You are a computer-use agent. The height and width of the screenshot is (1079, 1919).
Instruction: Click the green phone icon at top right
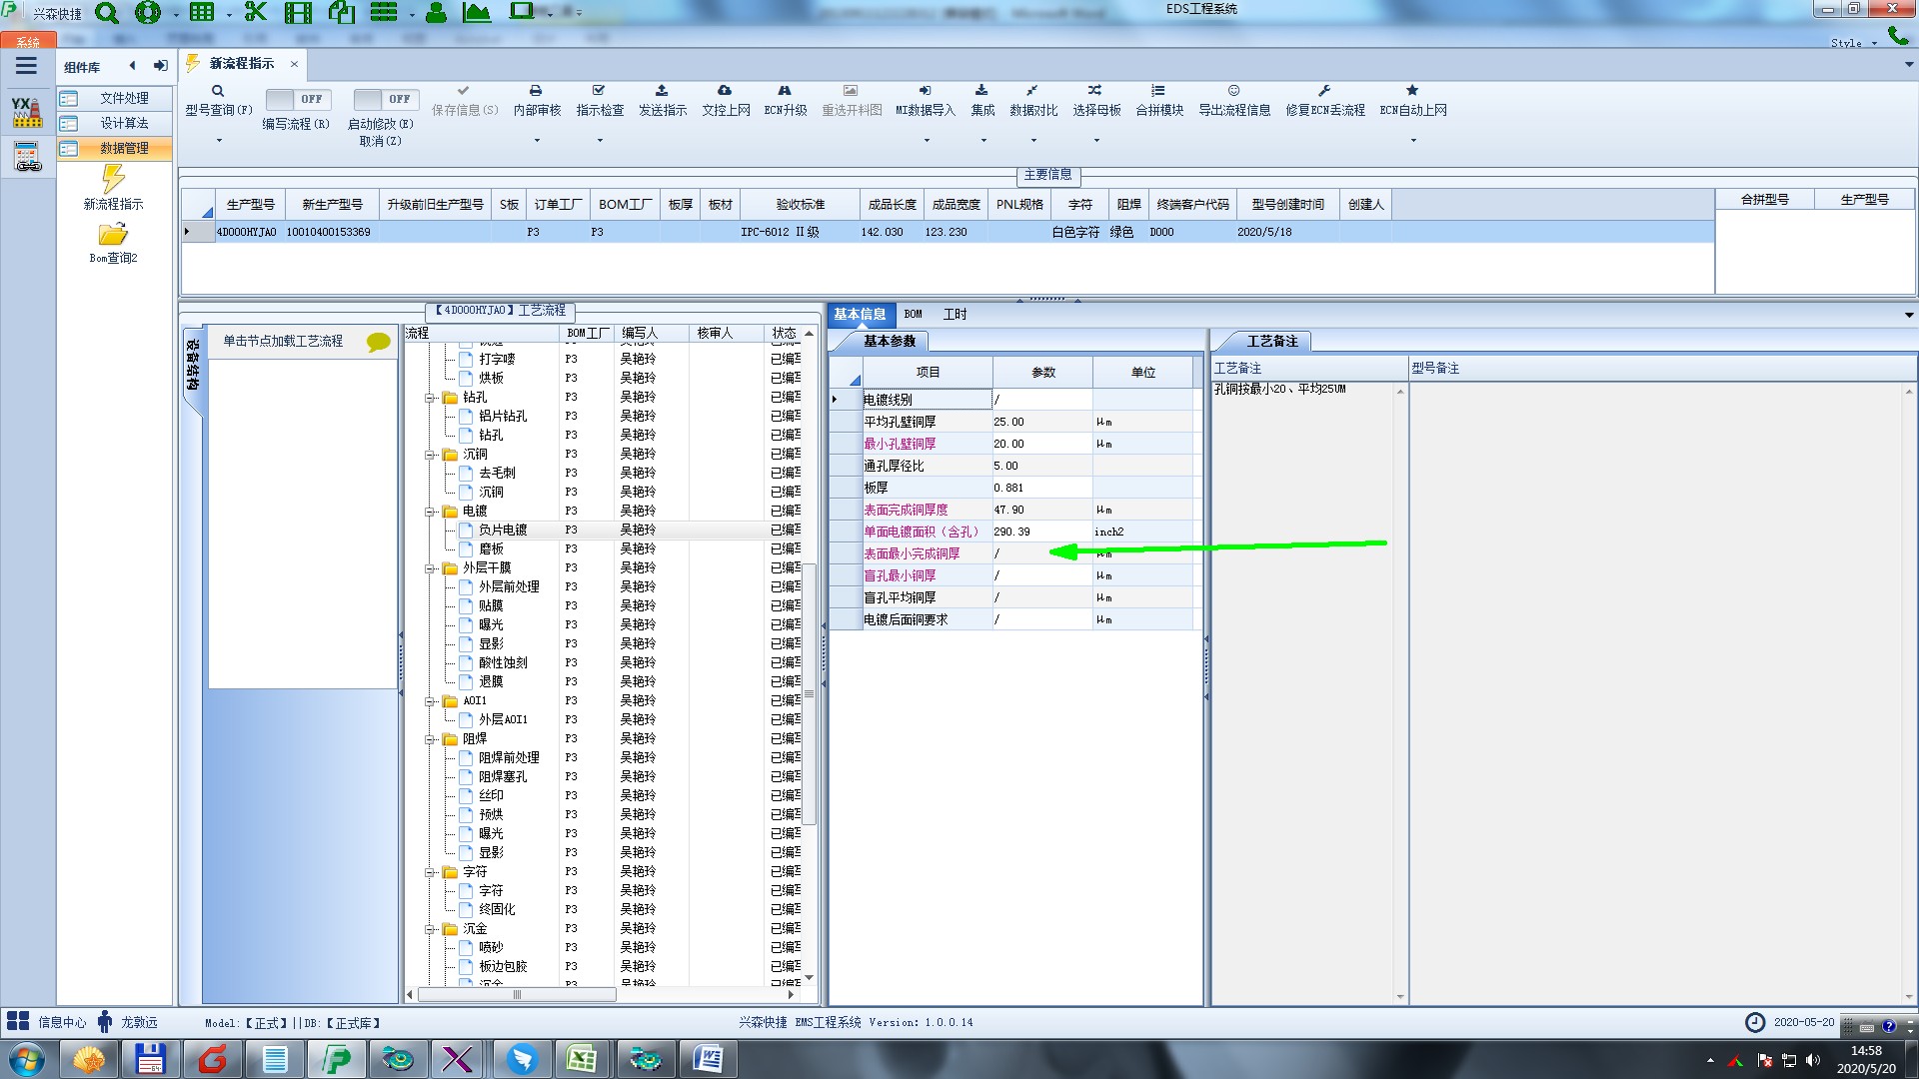pos(1898,36)
